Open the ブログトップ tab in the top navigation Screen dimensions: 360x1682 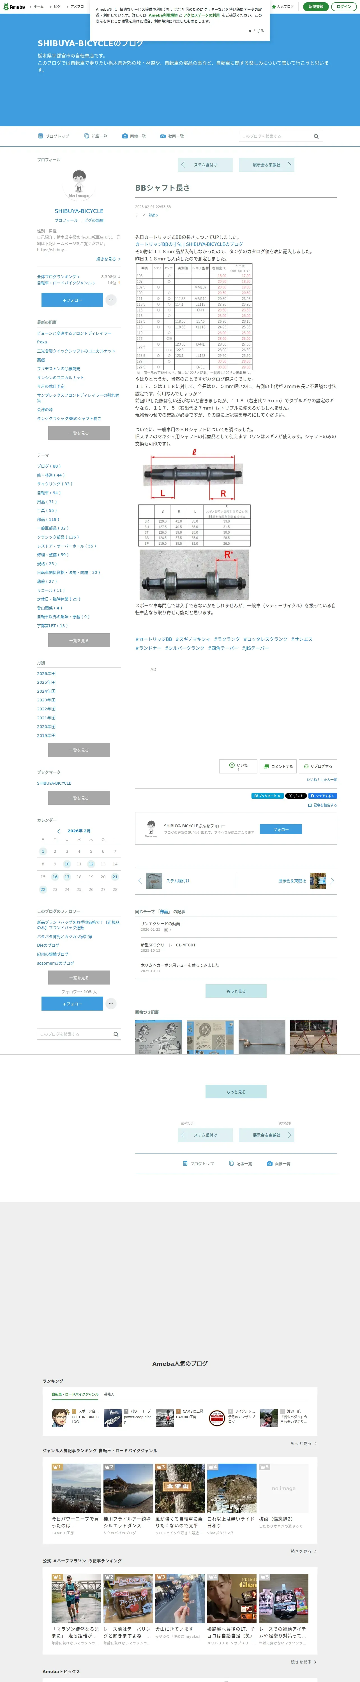pos(54,137)
